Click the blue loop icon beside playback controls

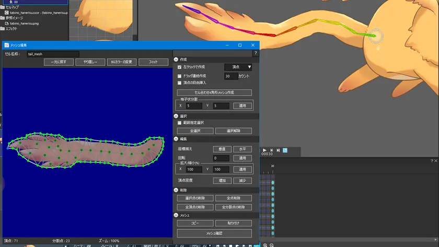[285, 150]
